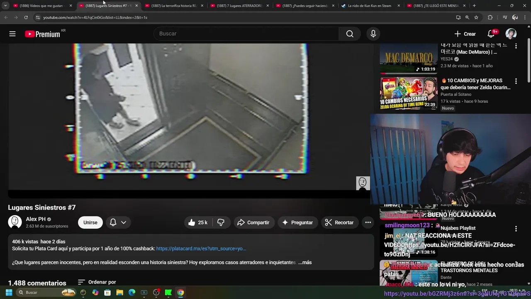Open a new Chrome tab
This screenshot has width=531, height=299.
point(474,6)
